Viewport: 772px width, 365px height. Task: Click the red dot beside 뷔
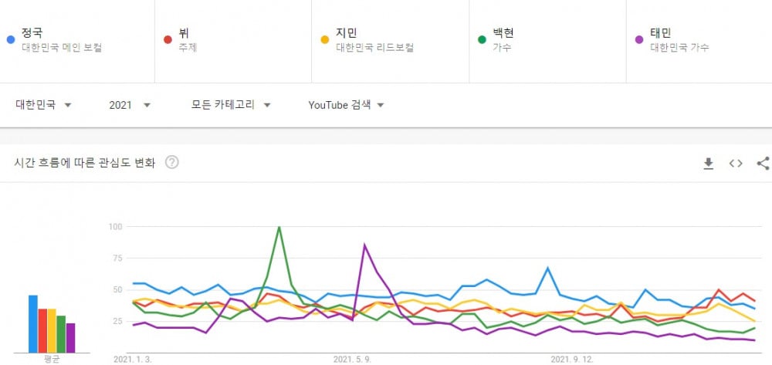(x=168, y=39)
